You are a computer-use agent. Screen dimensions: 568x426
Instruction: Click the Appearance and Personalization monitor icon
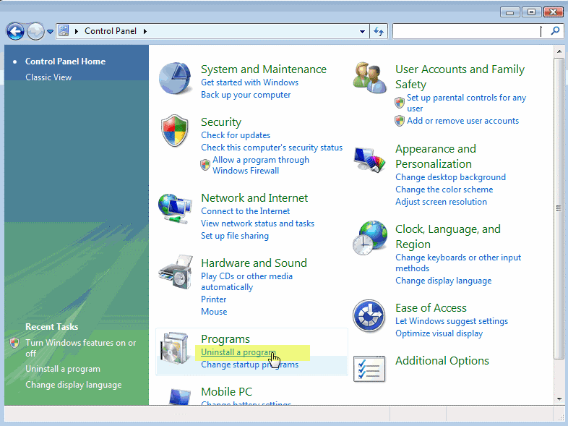(x=369, y=160)
